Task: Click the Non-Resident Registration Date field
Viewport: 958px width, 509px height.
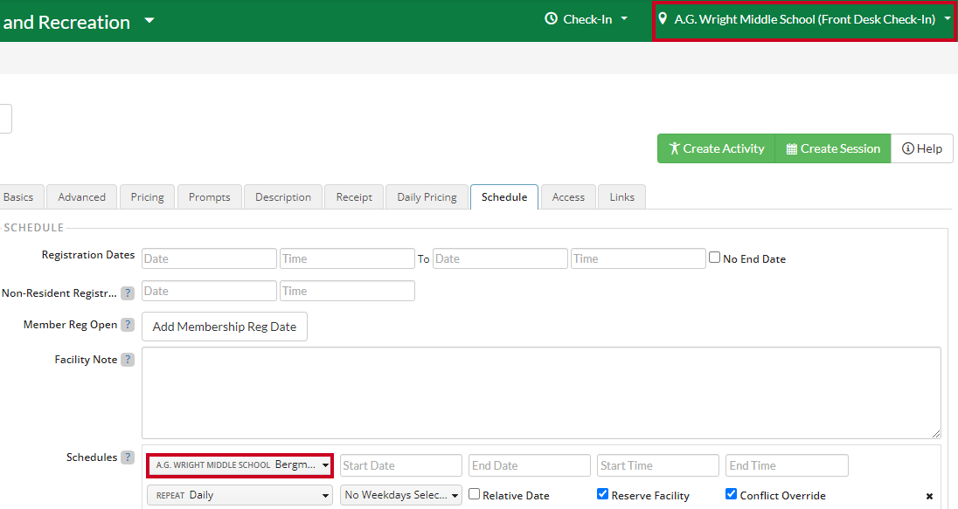Action: (x=209, y=291)
